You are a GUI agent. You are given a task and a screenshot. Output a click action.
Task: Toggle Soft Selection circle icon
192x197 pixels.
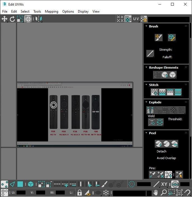pyautogui.click(x=132, y=184)
